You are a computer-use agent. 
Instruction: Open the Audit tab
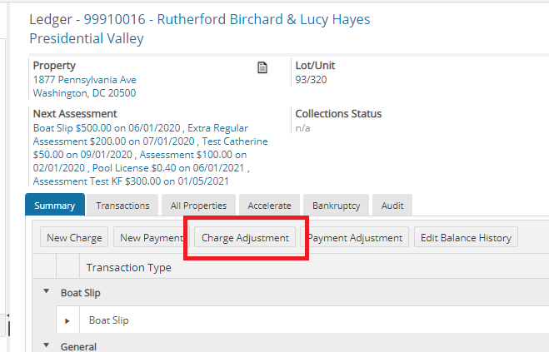[x=392, y=206]
